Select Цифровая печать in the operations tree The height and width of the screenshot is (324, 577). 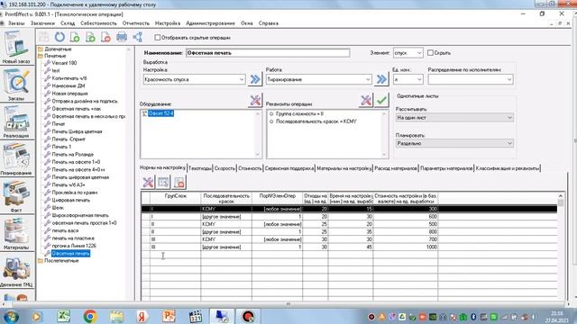[x=70, y=200]
